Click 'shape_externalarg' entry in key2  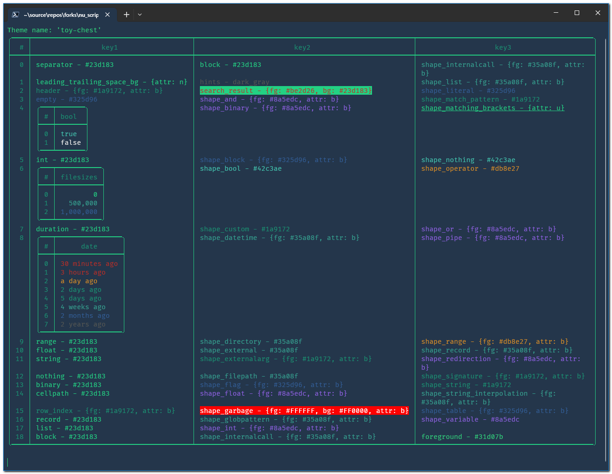(286, 359)
